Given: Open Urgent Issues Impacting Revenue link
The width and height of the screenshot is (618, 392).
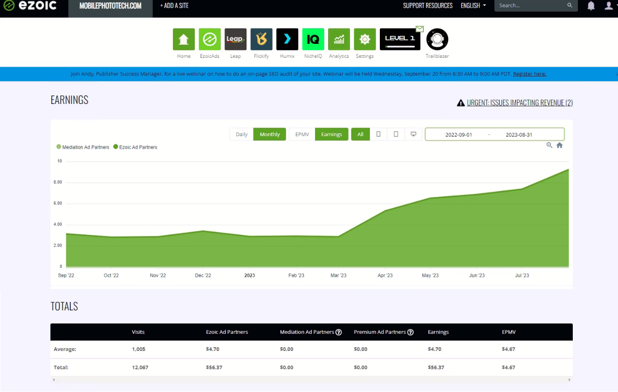Looking at the screenshot, I should (520, 103).
